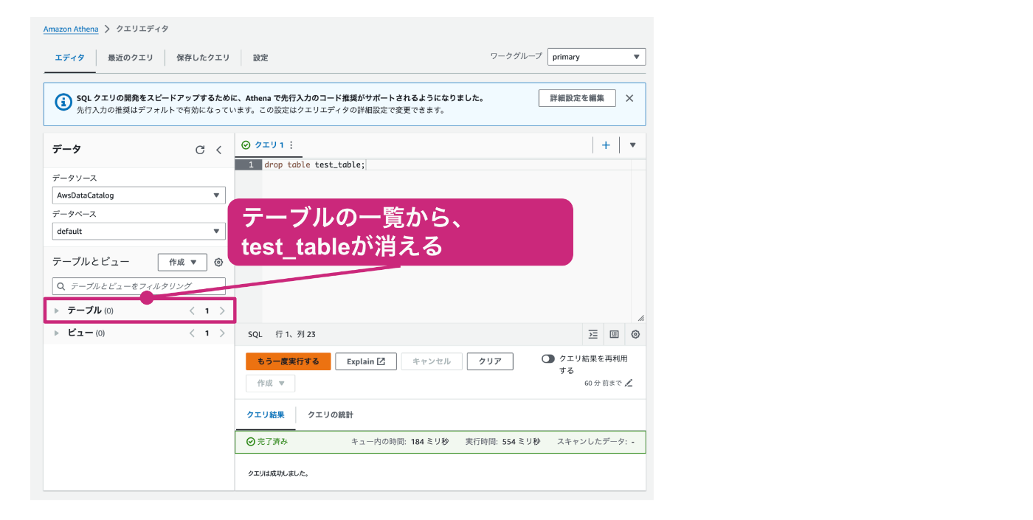
Task: Open the workgroup primary dropdown
Action: coord(596,57)
